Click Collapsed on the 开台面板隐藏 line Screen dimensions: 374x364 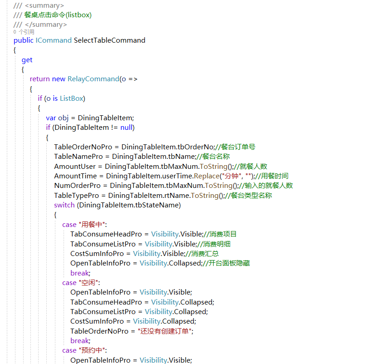point(185,263)
